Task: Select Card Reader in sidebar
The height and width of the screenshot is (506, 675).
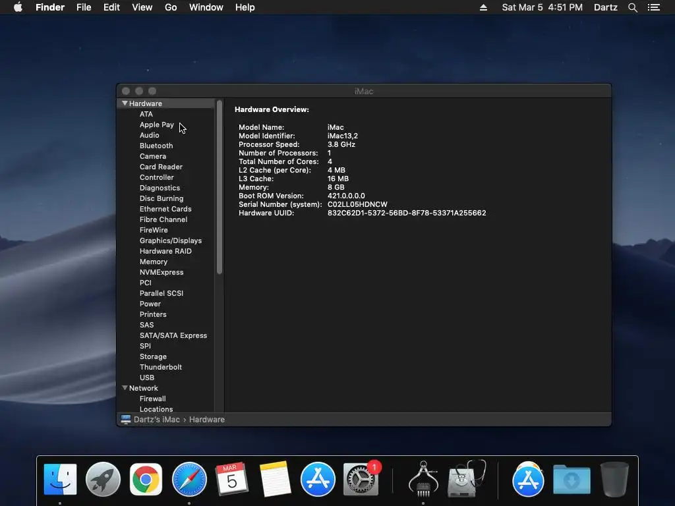Action: pyautogui.click(x=161, y=167)
